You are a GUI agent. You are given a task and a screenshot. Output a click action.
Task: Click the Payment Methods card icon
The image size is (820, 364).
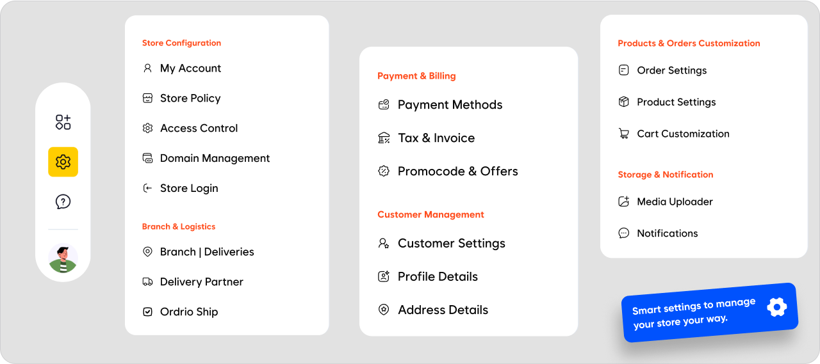point(384,105)
